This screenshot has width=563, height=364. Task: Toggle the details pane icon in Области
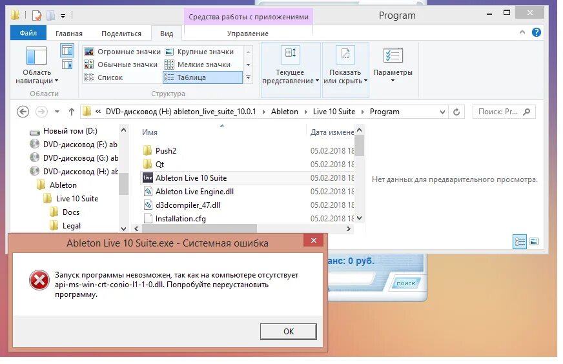click(x=67, y=65)
